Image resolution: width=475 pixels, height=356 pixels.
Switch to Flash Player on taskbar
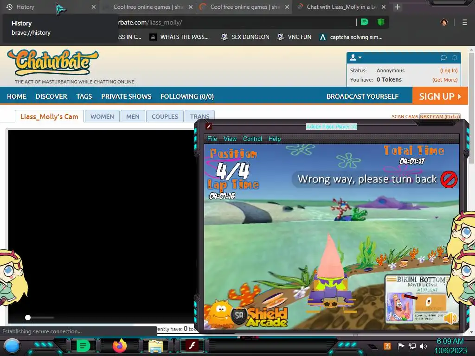click(x=192, y=346)
